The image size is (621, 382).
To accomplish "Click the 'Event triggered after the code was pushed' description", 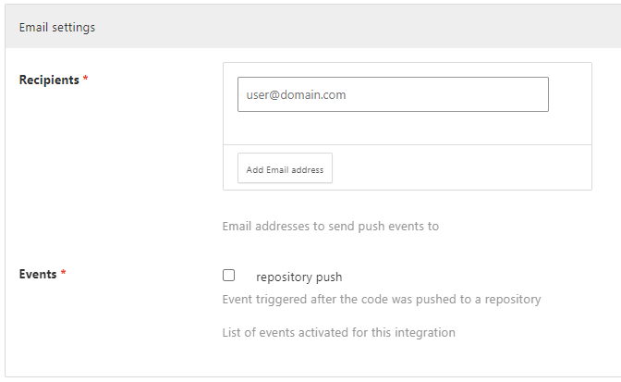I will click(381, 300).
